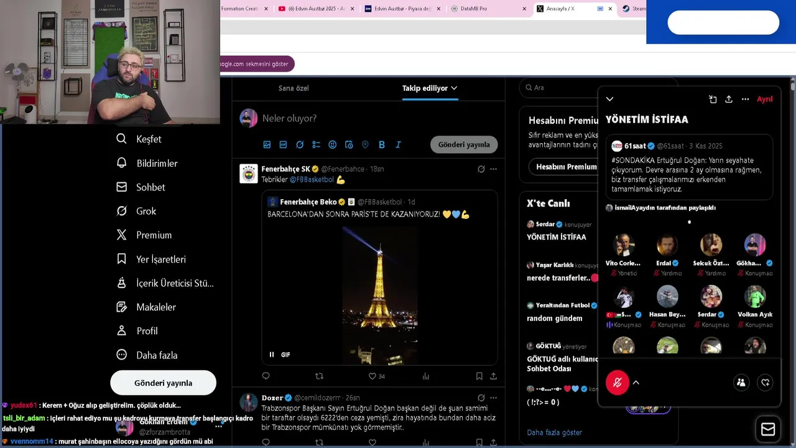The height and width of the screenshot is (448, 796).
Task: Open Fenerbahçe SK profile avatar
Action: [x=249, y=174]
